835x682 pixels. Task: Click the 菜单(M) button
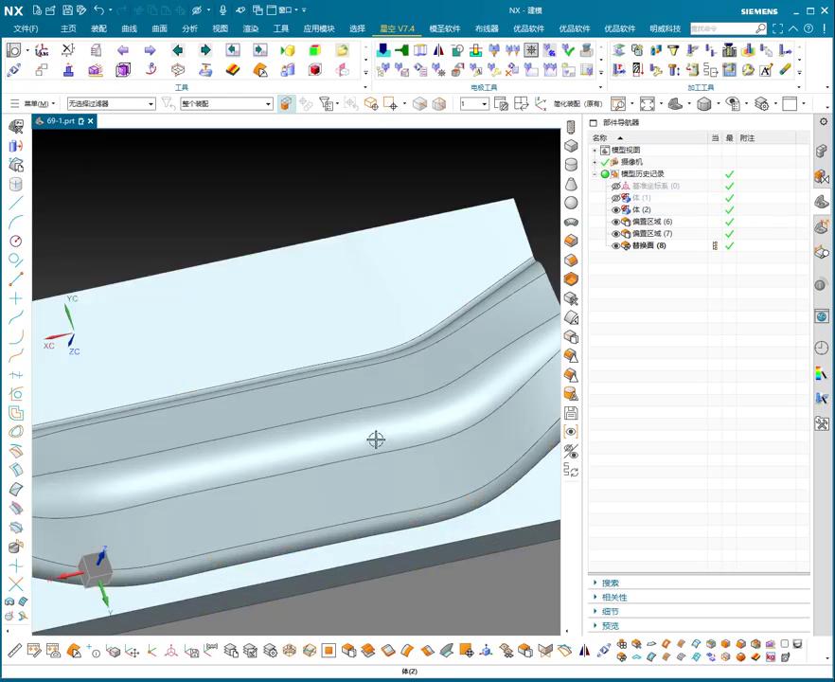click(33, 104)
